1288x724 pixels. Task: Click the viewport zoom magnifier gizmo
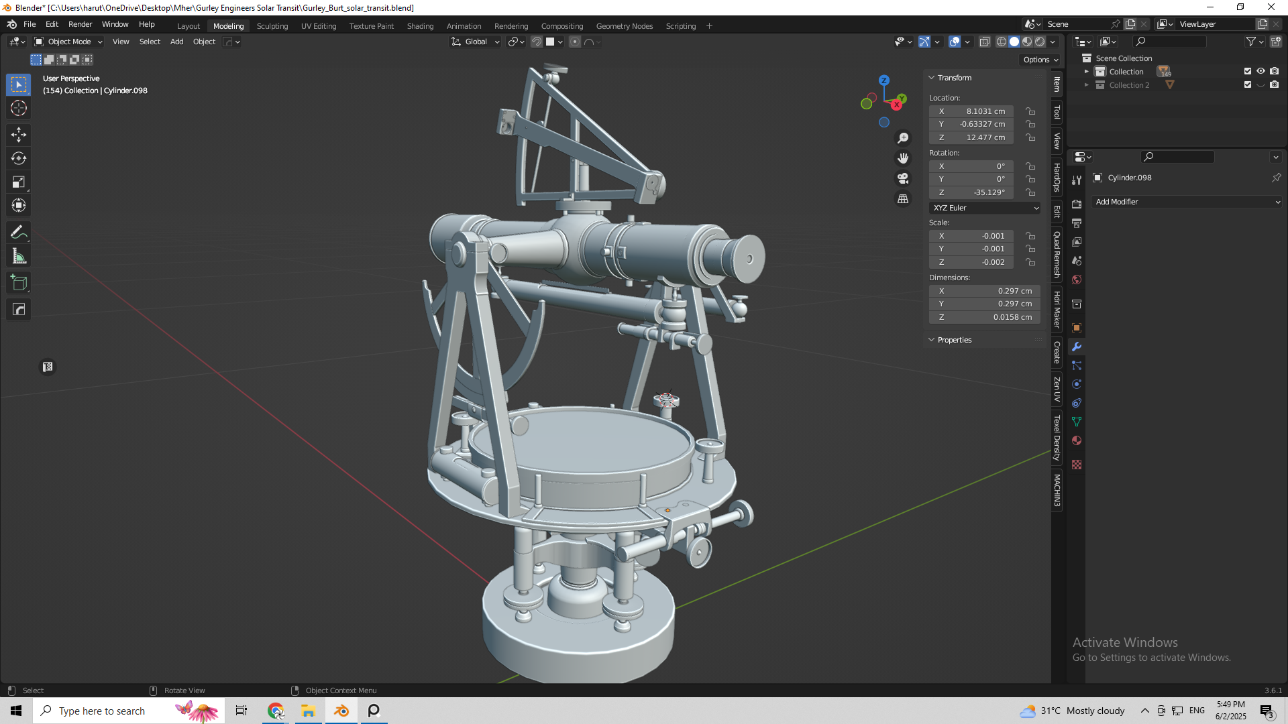tap(903, 138)
